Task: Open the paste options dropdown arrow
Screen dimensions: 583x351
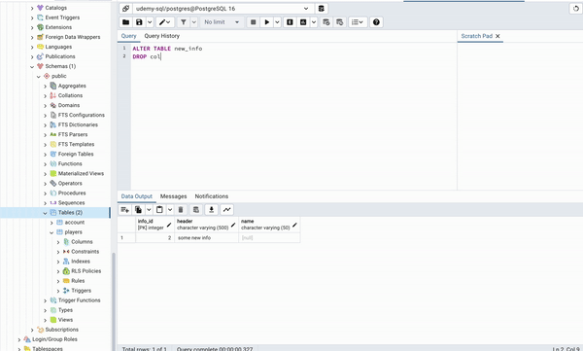Action: click(170, 210)
